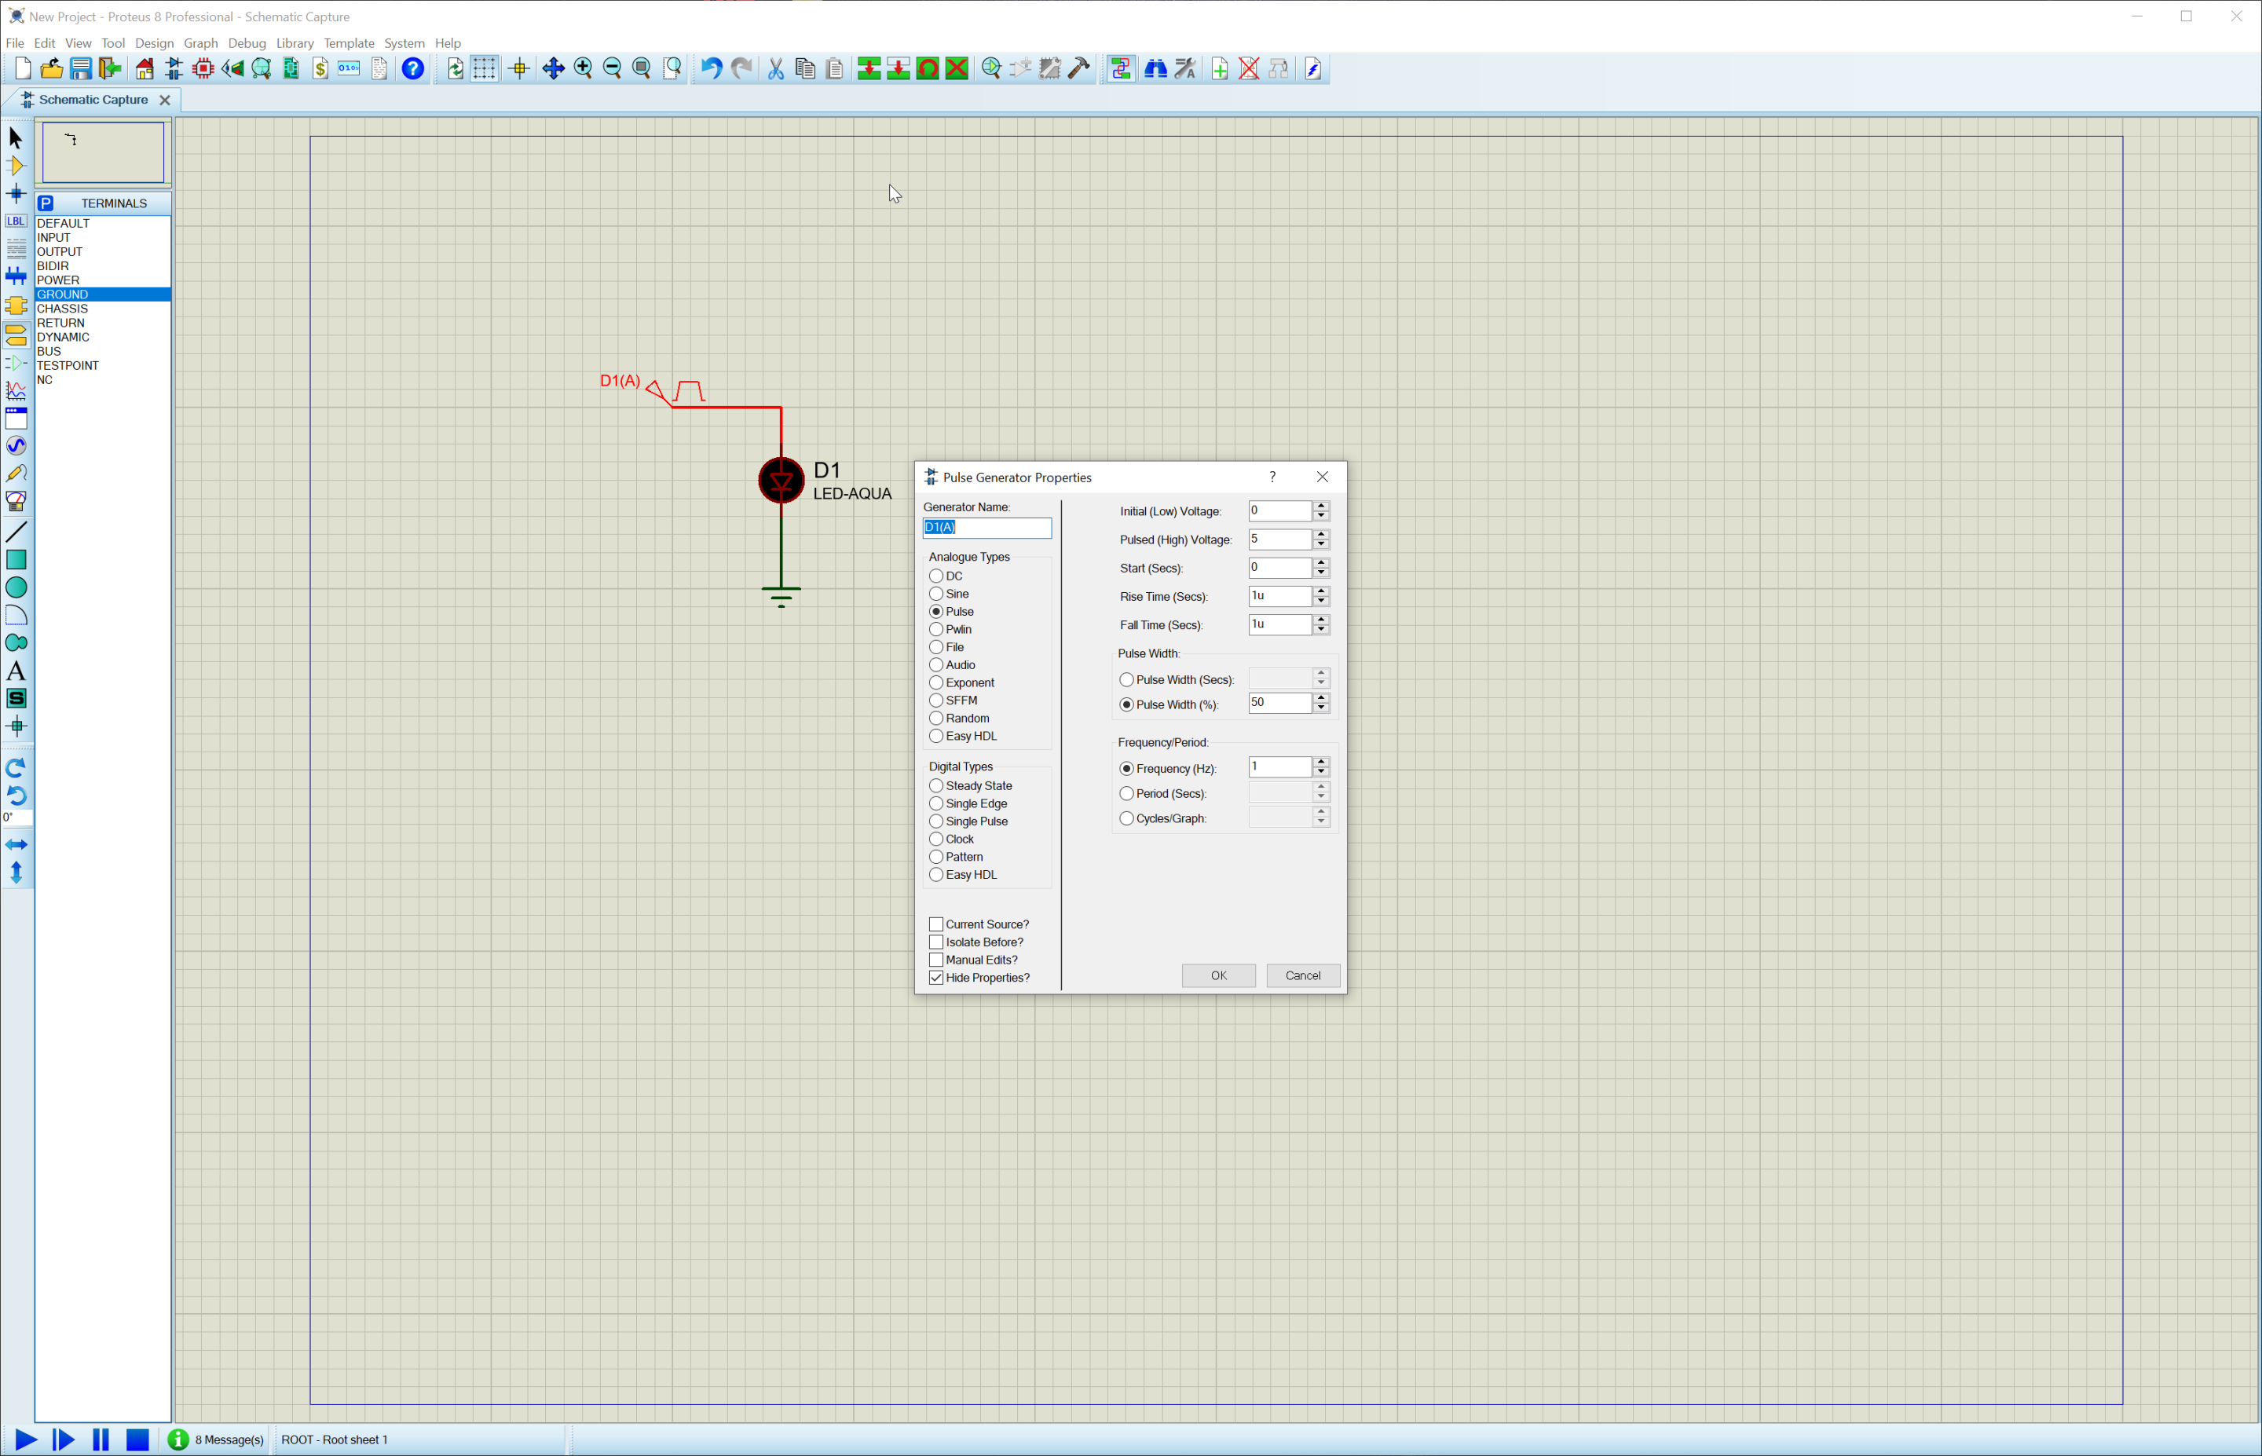
Task: Select the Junction dot mode tool
Action: point(16,194)
